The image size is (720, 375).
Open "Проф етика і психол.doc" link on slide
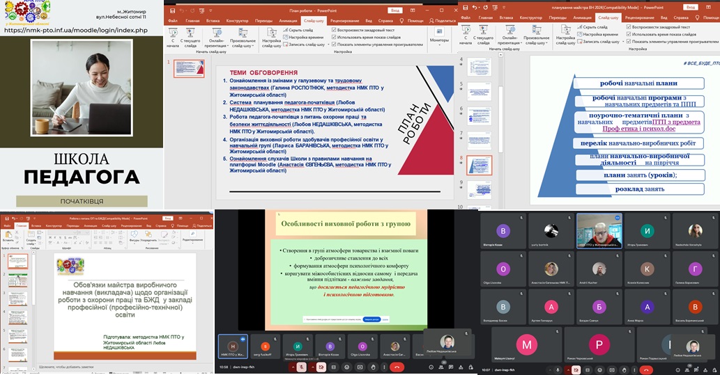639,129
